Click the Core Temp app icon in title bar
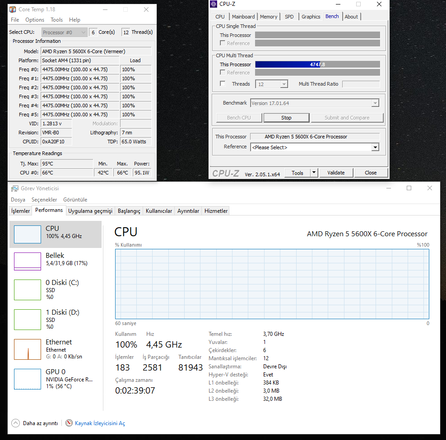The height and width of the screenshot is (440, 446). click(x=13, y=9)
